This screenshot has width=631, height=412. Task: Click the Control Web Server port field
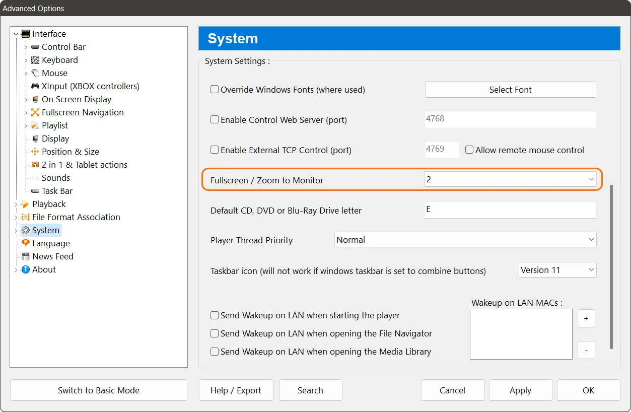tap(511, 119)
